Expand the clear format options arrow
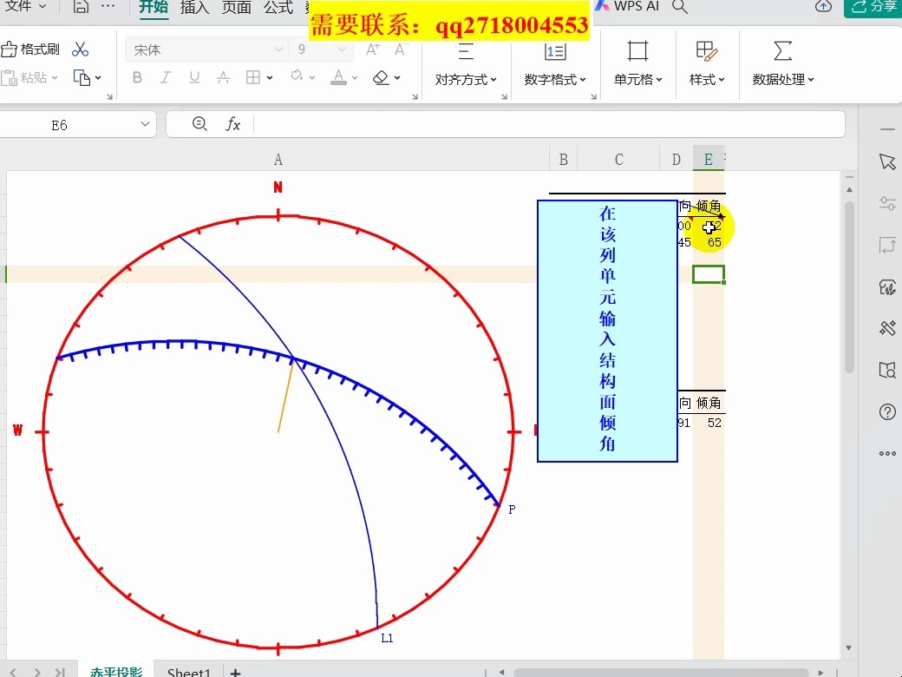The image size is (902, 677). pos(397,78)
